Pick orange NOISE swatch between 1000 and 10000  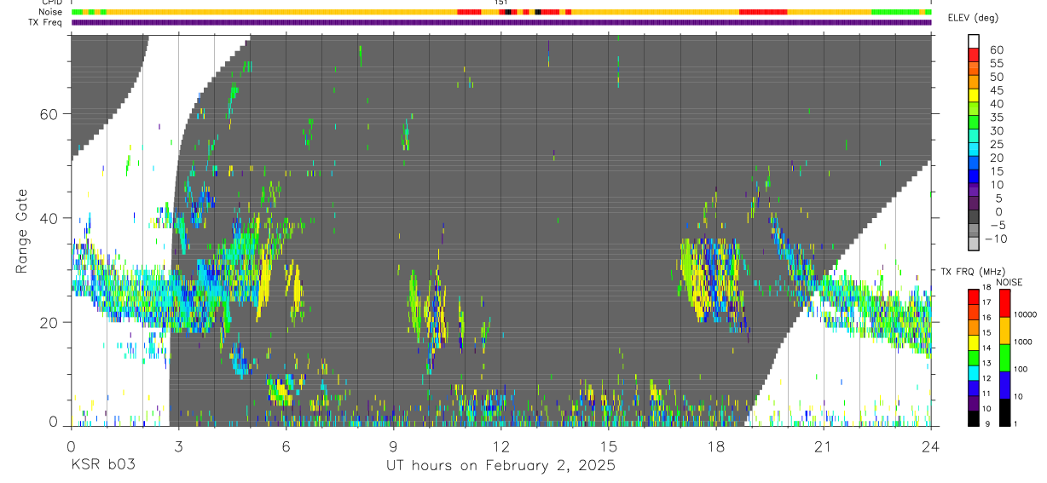click(x=1004, y=331)
